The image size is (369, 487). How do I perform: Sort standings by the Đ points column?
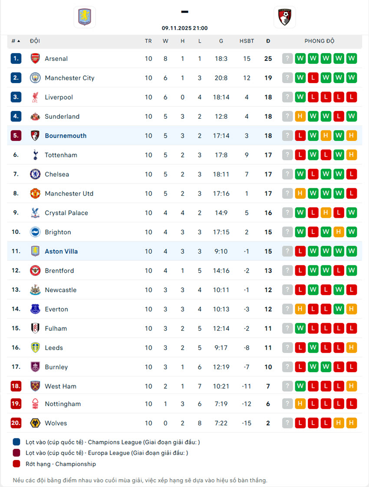pos(268,41)
